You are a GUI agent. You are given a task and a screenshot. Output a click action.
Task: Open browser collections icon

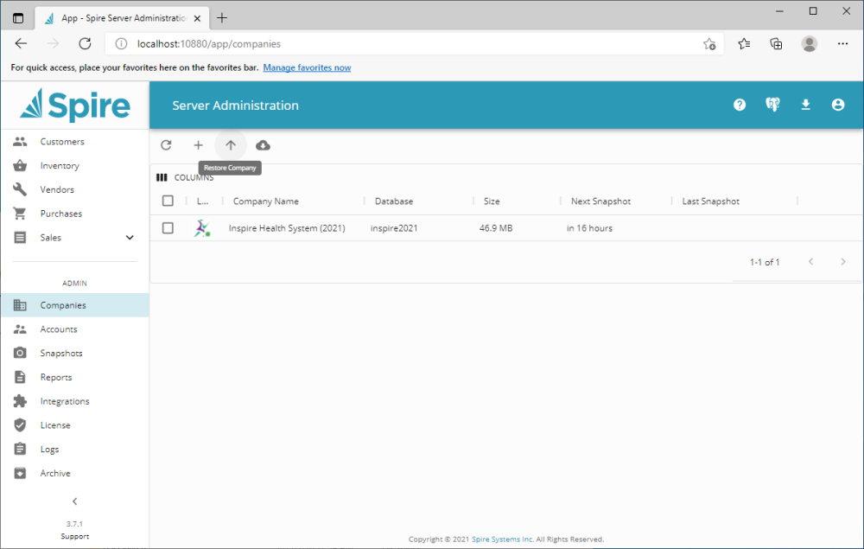point(776,43)
